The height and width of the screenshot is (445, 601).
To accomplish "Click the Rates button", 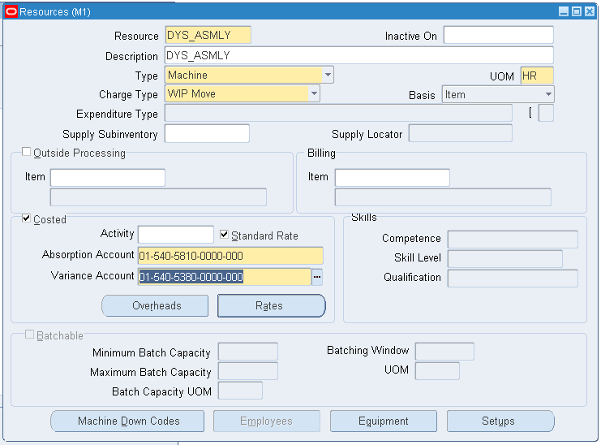I will tap(272, 306).
